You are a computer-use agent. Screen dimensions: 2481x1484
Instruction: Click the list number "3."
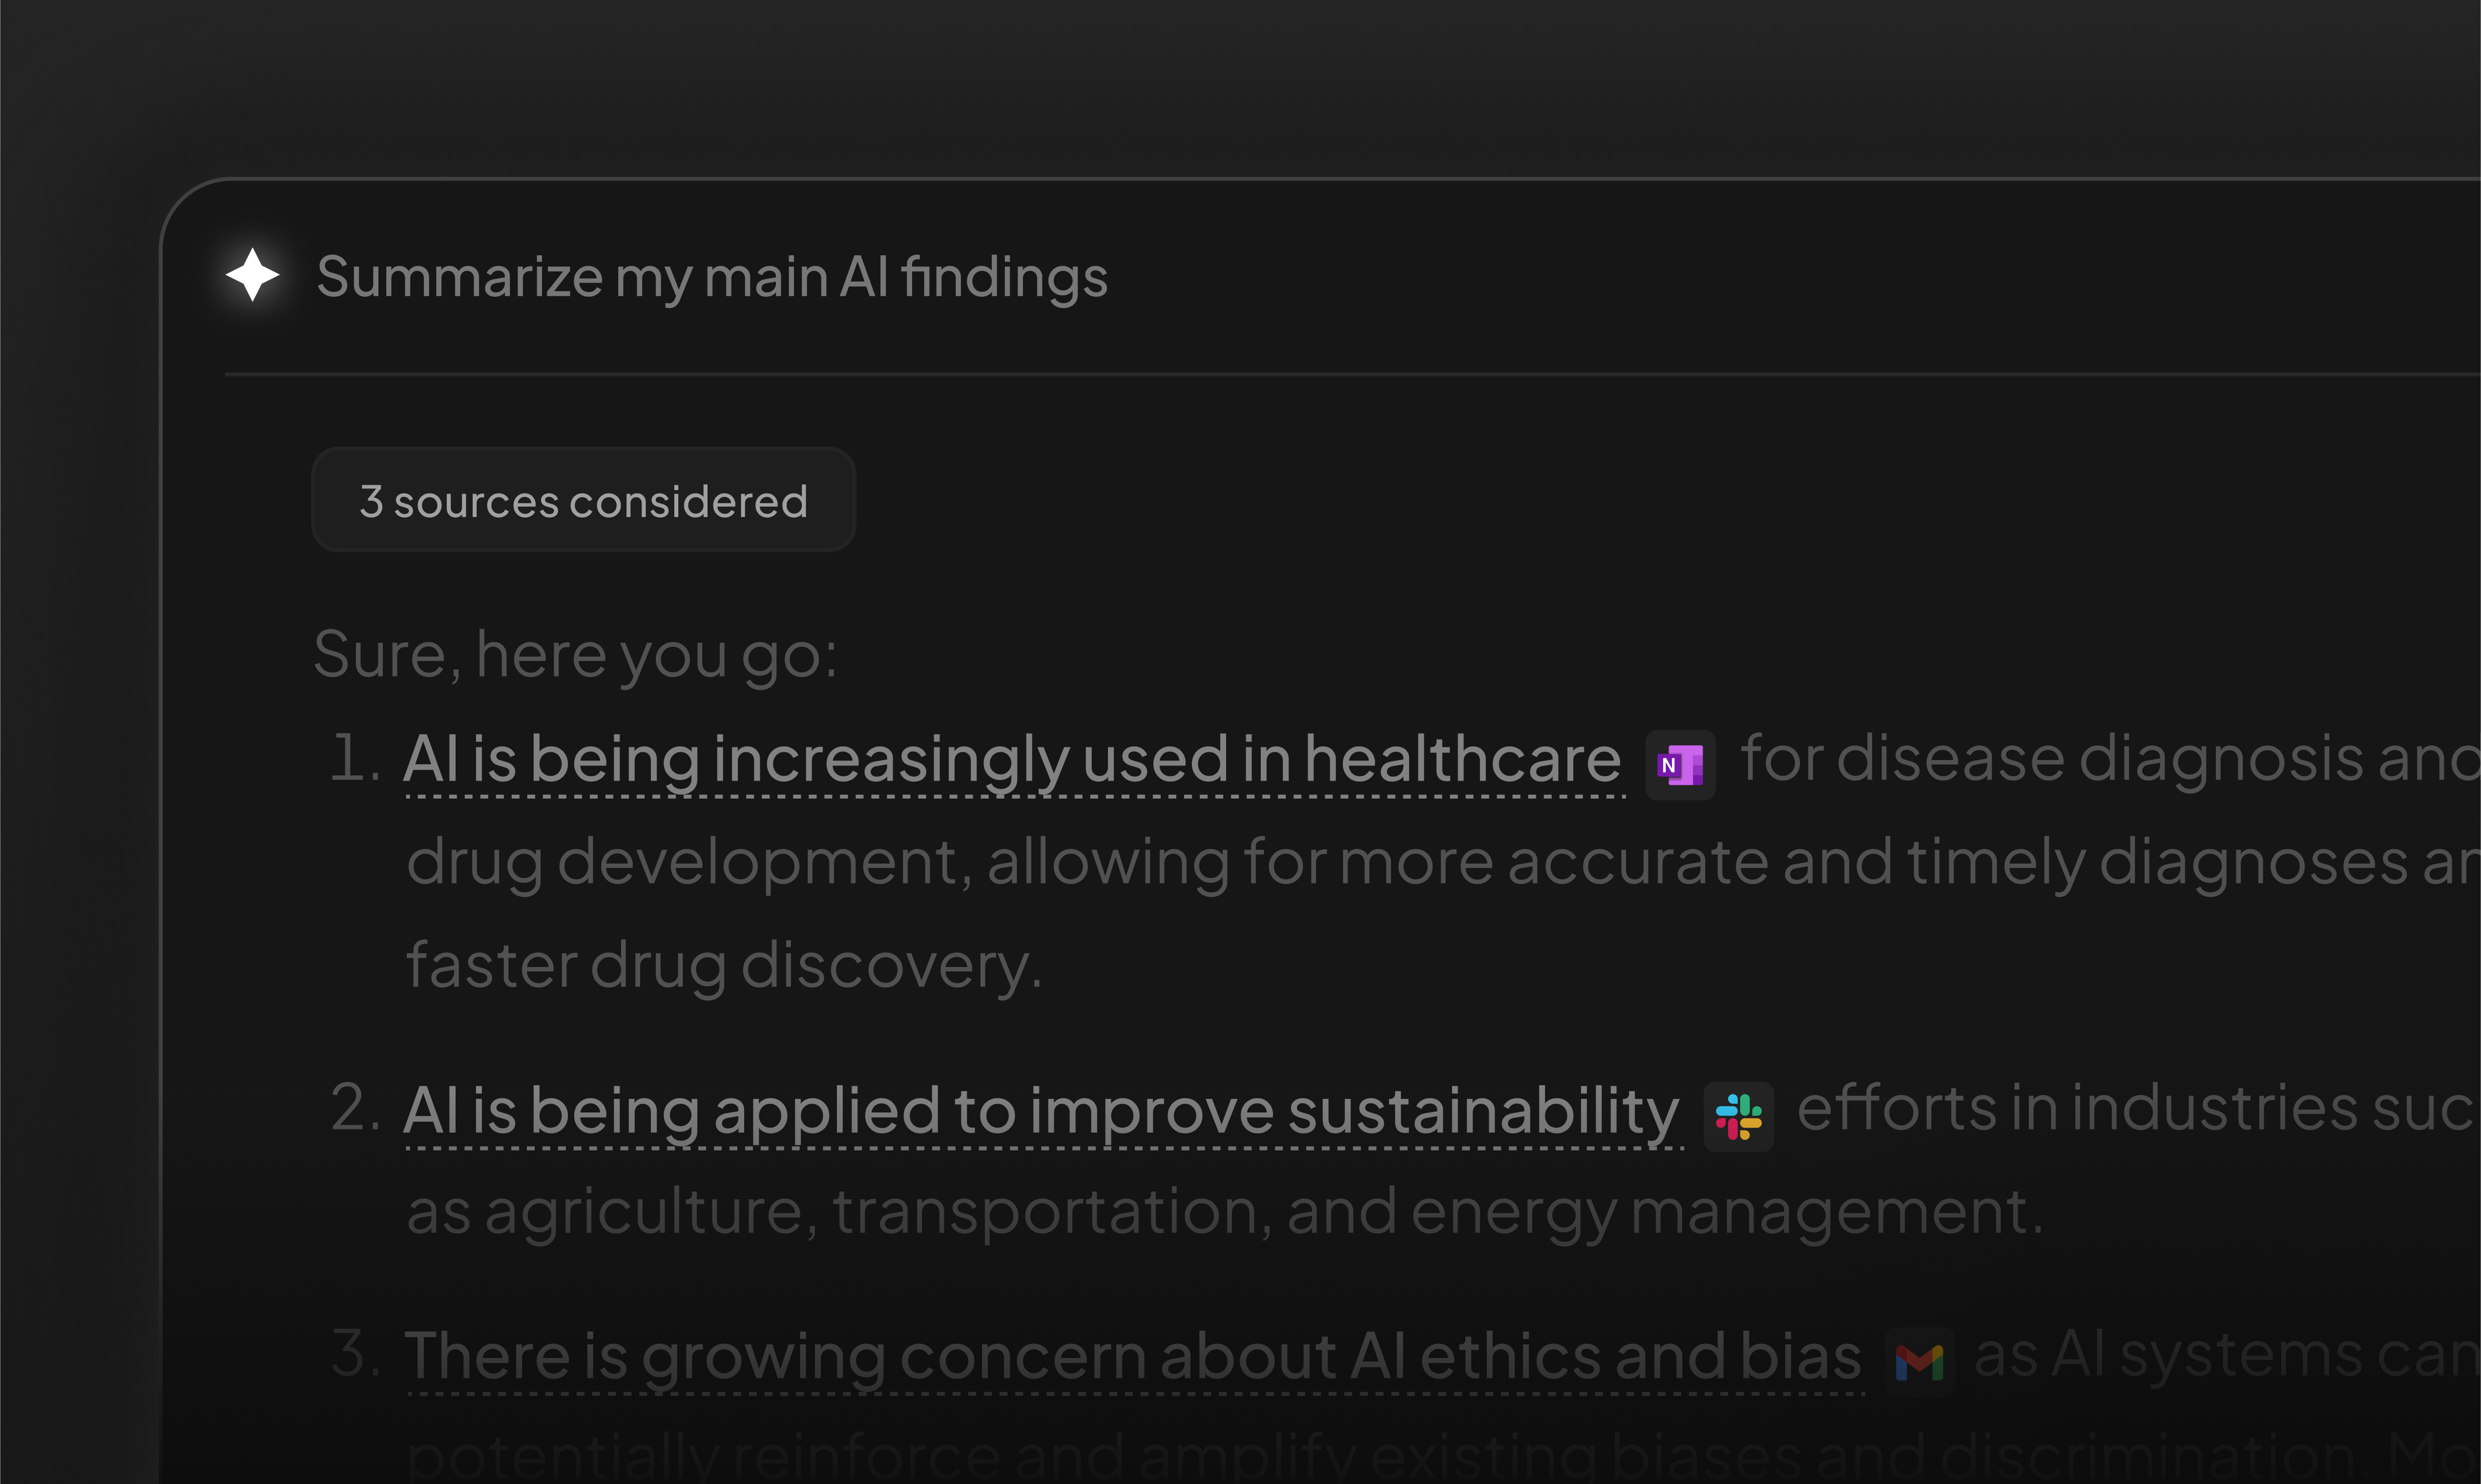point(355,1354)
